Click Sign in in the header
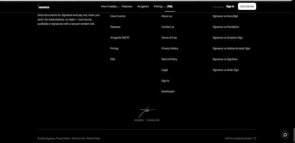This screenshot has width=295, height=143. (230, 6)
